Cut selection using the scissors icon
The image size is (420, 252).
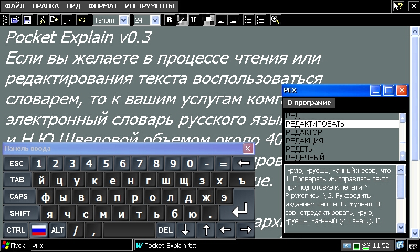click(42, 20)
